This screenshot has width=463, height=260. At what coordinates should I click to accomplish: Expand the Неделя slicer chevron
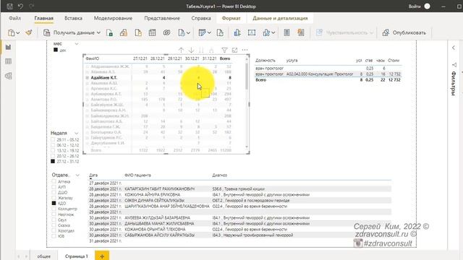(77, 133)
